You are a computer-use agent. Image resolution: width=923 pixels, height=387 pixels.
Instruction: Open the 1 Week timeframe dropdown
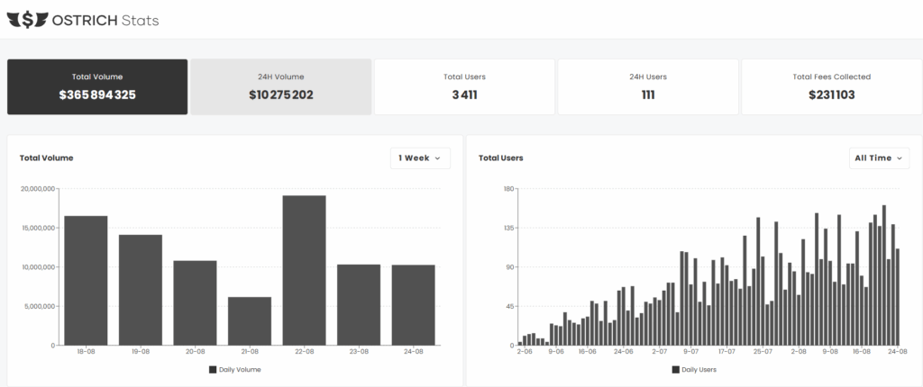pyautogui.click(x=420, y=157)
